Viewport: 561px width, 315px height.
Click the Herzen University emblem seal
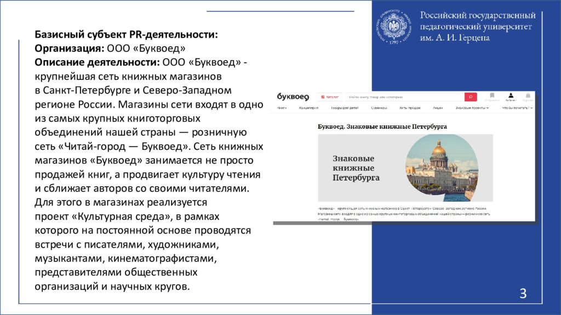[x=393, y=27]
